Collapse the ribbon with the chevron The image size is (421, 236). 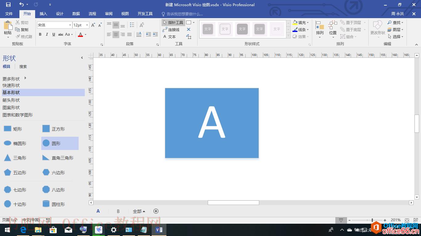point(417,45)
